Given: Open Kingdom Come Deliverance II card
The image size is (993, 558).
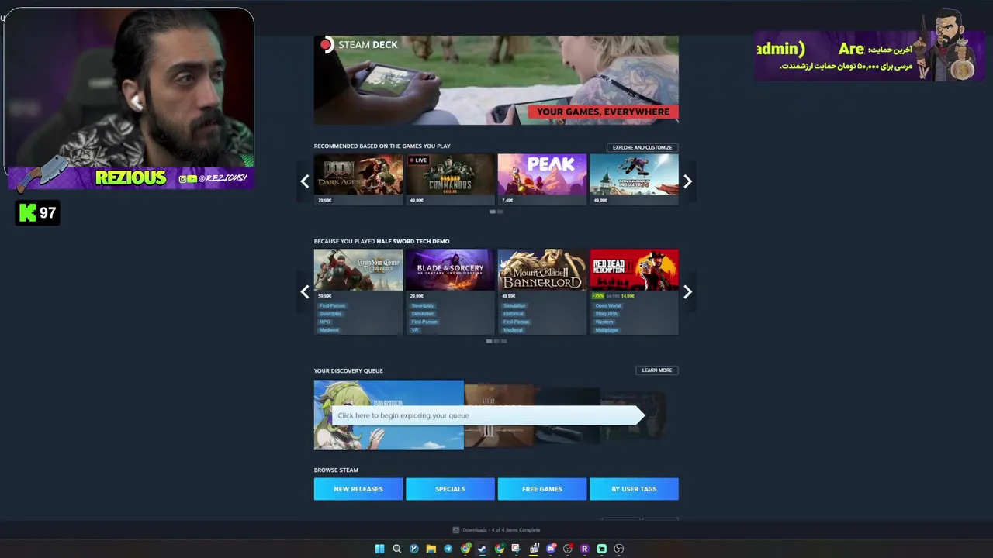Looking at the screenshot, I should tap(358, 291).
